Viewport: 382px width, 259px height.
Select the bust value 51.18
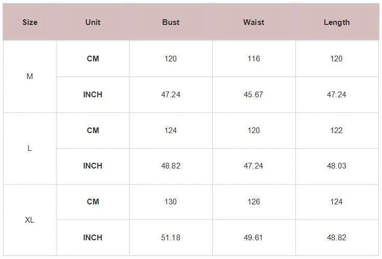170,238
